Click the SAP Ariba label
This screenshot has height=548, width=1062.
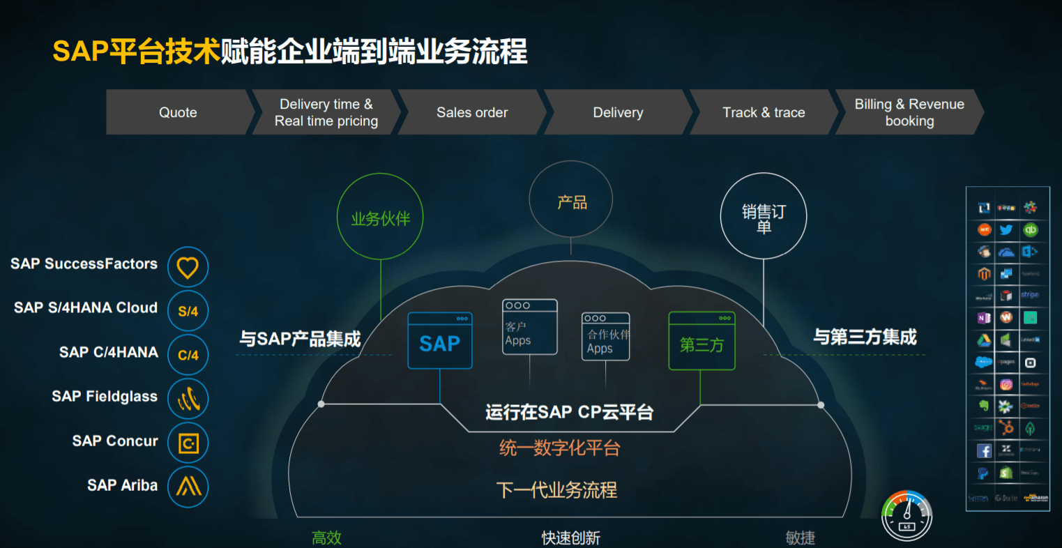[x=123, y=485]
